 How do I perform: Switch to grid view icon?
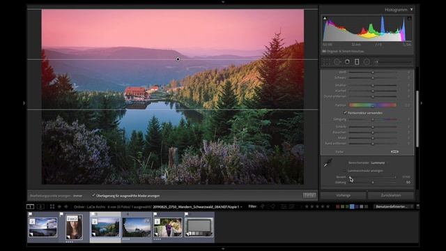(52, 206)
